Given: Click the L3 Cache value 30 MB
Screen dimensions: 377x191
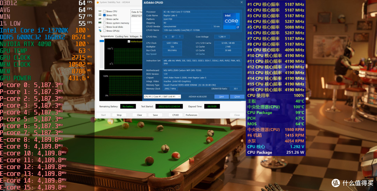Looking at the screenshot, I should (x=228, y=50).
